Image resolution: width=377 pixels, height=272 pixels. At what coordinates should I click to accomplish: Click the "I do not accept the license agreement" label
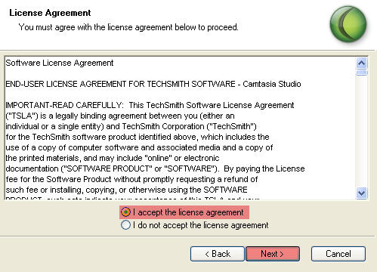pos(201,225)
